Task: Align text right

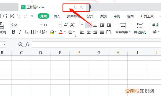Action: [x=95, y=32]
